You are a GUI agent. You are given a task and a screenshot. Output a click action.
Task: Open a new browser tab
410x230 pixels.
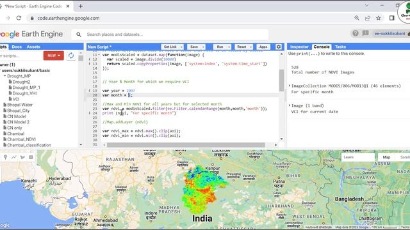(x=81, y=6)
